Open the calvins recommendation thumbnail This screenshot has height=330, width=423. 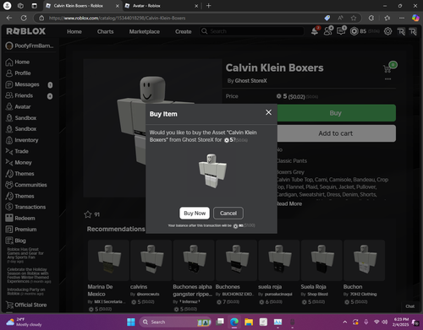click(x=151, y=260)
